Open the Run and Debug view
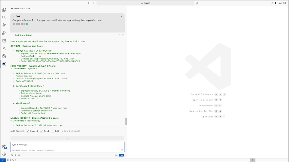289x162 pixels. (4, 33)
